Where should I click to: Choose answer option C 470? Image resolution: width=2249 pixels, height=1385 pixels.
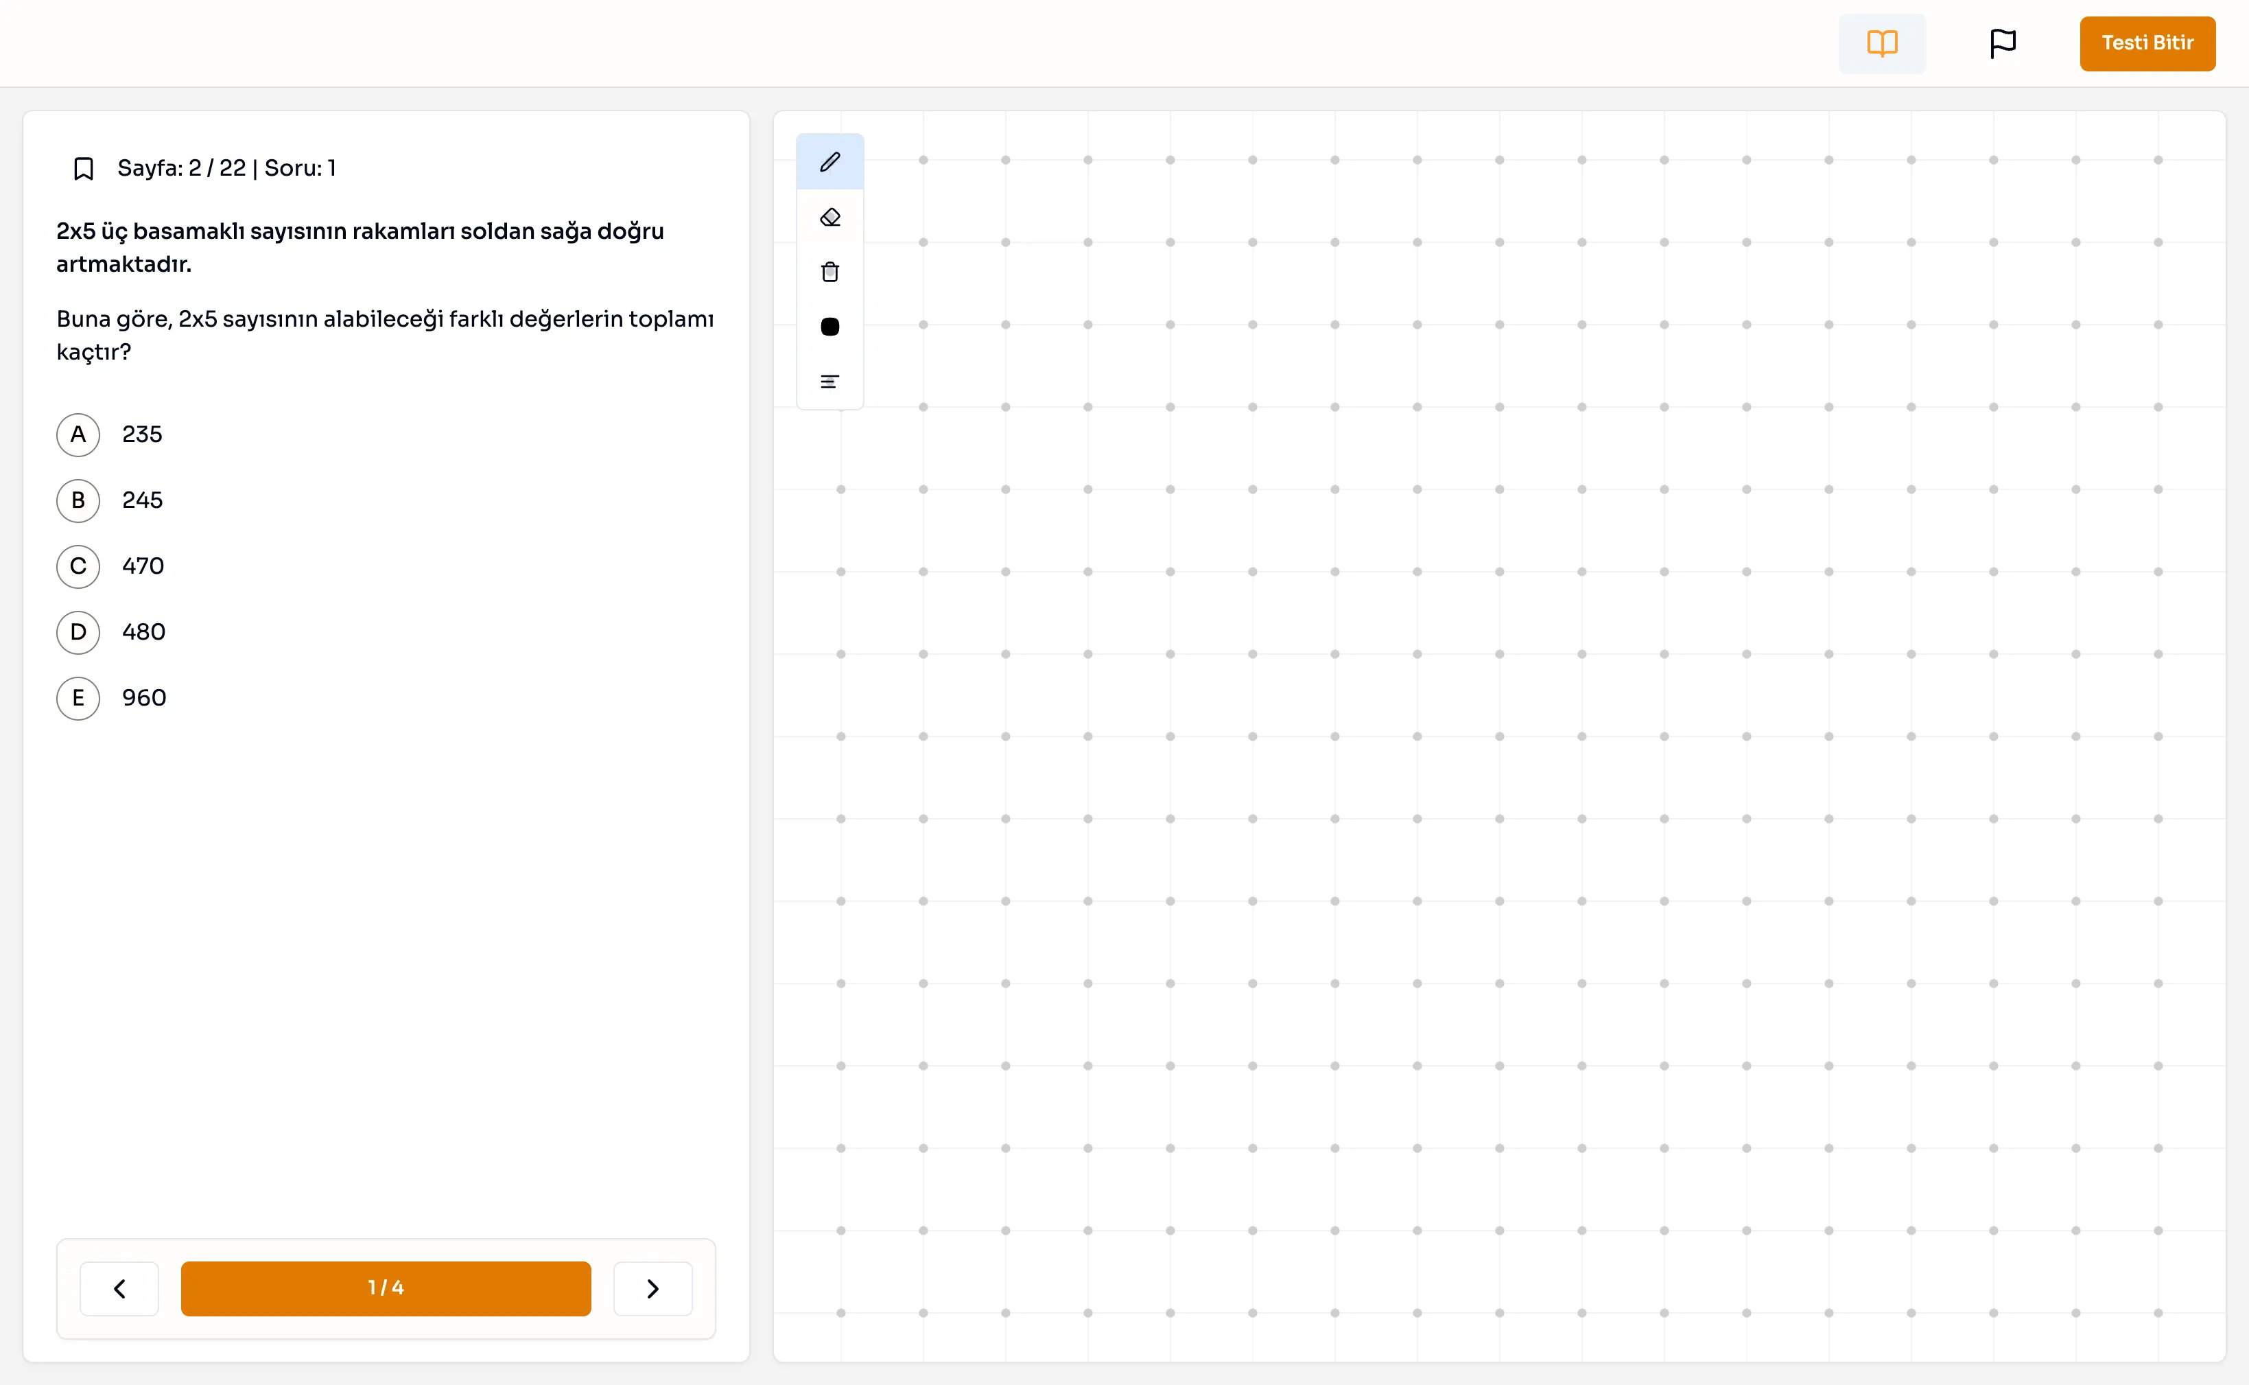click(x=78, y=566)
